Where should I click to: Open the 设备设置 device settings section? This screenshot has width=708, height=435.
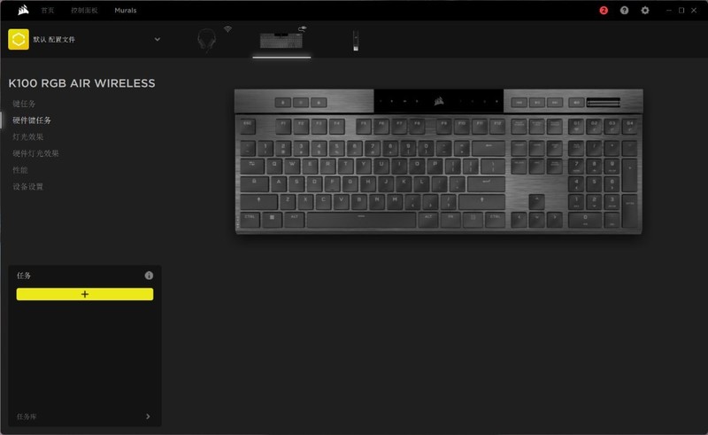click(28, 186)
